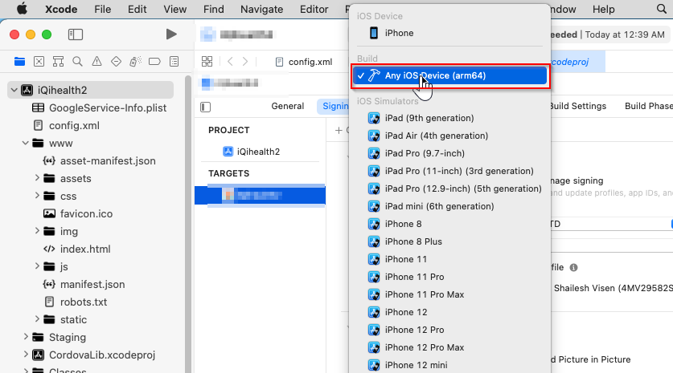Expand the assets folder

[x=37, y=178]
